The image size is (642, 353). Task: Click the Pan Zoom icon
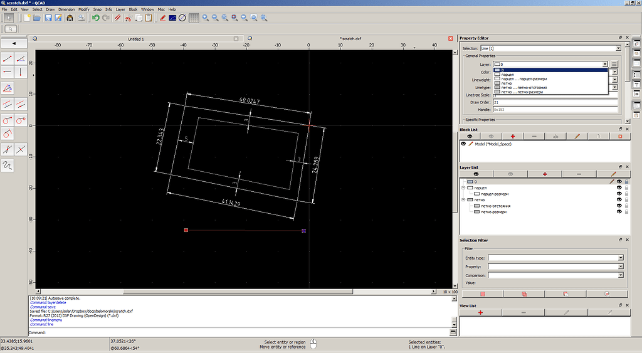coord(264,18)
